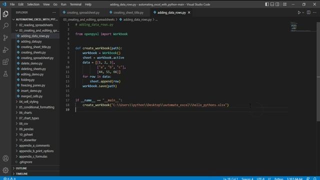Change encoding via UTF-8 status entry

pyautogui.click(x=260, y=178)
